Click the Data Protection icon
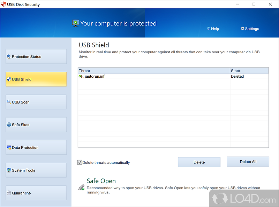 click(x=9, y=147)
